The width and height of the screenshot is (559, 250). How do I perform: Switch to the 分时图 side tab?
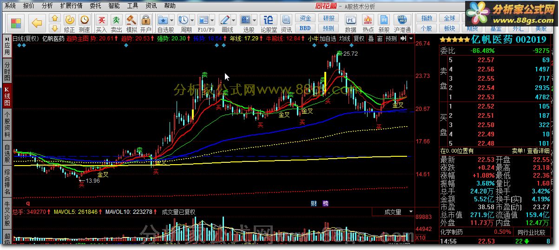tap(7, 71)
